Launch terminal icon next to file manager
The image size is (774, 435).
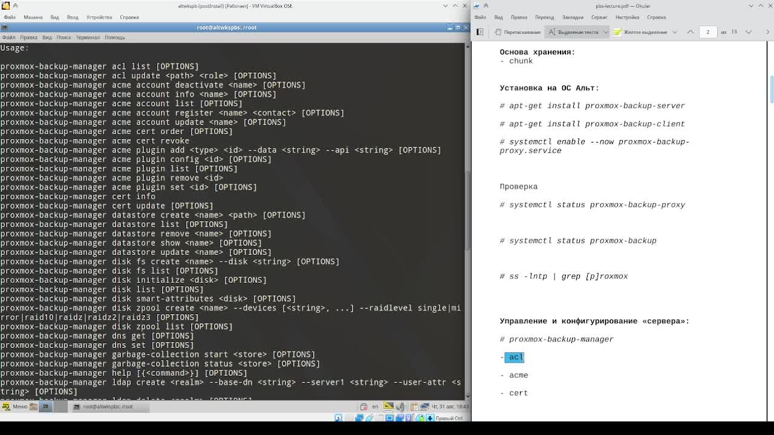pos(45,407)
